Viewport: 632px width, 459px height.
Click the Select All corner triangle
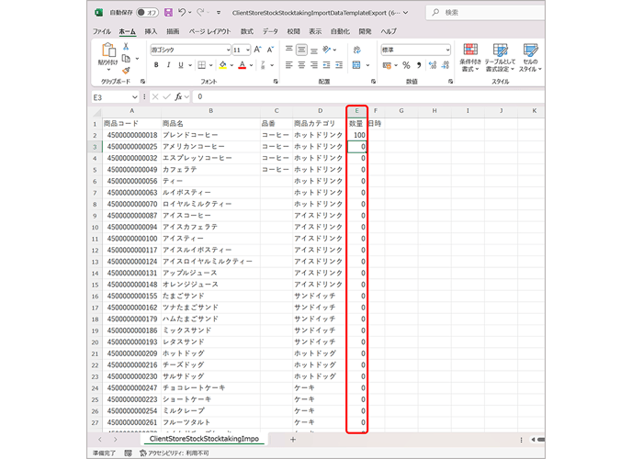click(x=96, y=111)
